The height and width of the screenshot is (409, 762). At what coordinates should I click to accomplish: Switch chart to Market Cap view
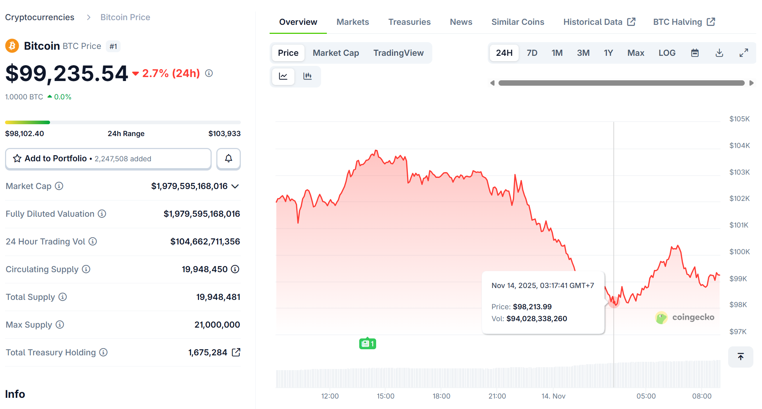[x=335, y=53]
